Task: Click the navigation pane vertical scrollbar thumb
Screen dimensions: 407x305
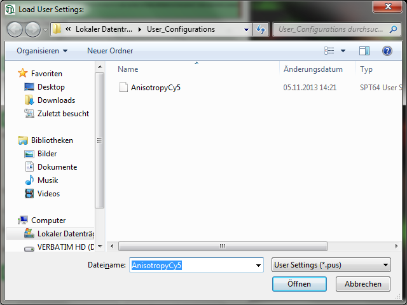Action: point(99,140)
